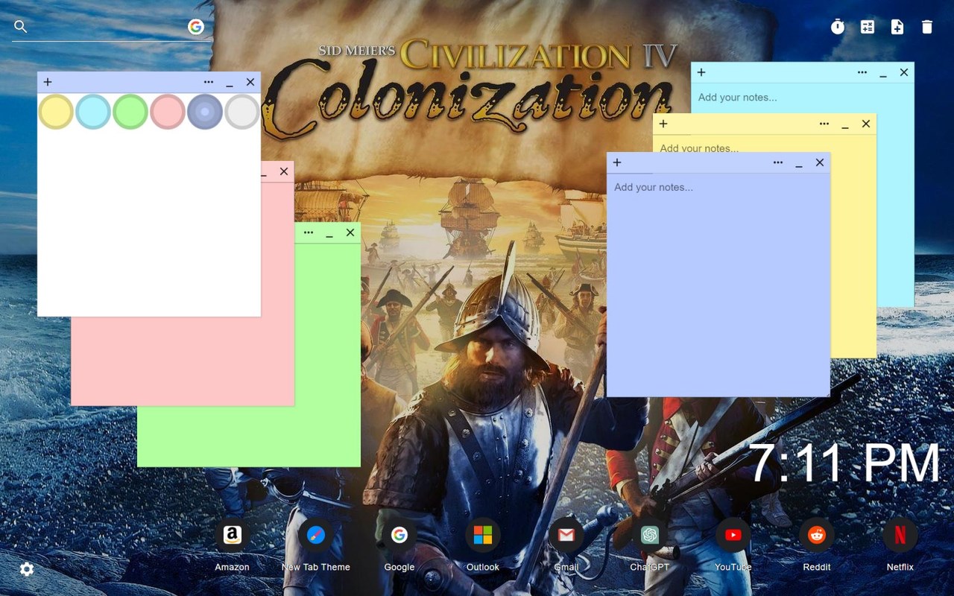Open settings gear icon
Image resolution: width=954 pixels, height=596 pixels.
click(x=27, y=569)
